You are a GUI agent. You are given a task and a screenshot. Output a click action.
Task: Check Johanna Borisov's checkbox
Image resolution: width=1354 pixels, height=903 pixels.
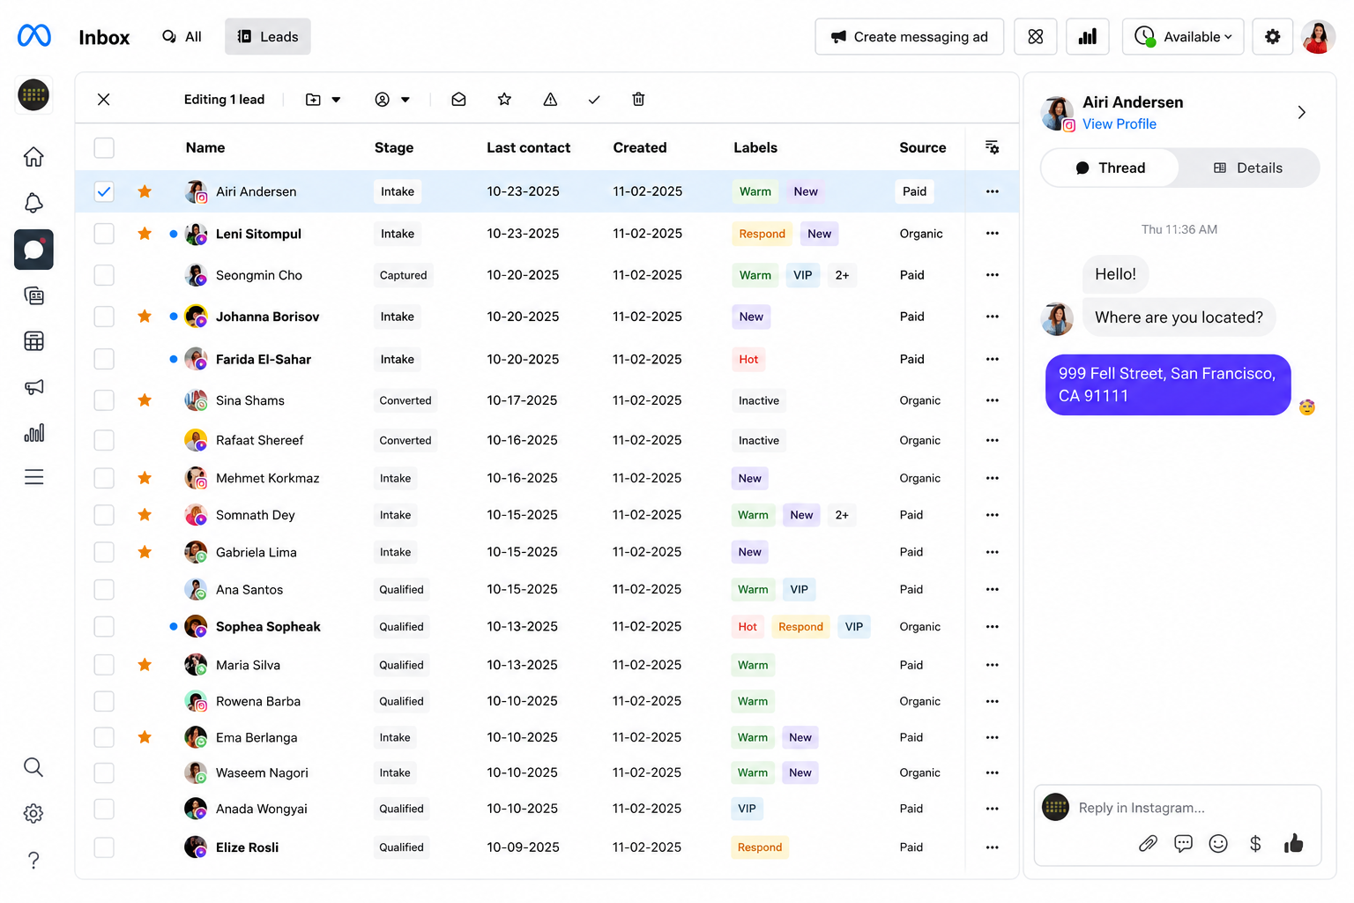coord(104,317)
